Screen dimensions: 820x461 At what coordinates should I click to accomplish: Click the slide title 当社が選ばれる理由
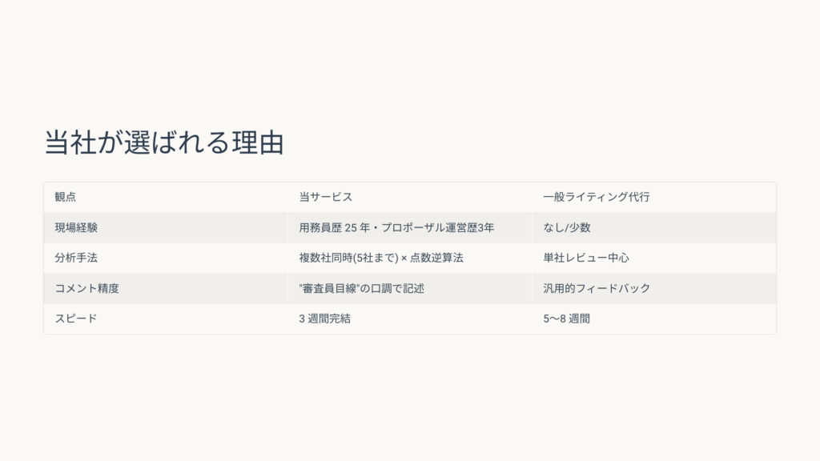[164, 143]
